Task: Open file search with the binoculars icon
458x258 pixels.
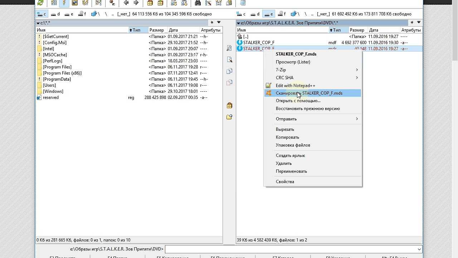Action: [x=198, y=3]
